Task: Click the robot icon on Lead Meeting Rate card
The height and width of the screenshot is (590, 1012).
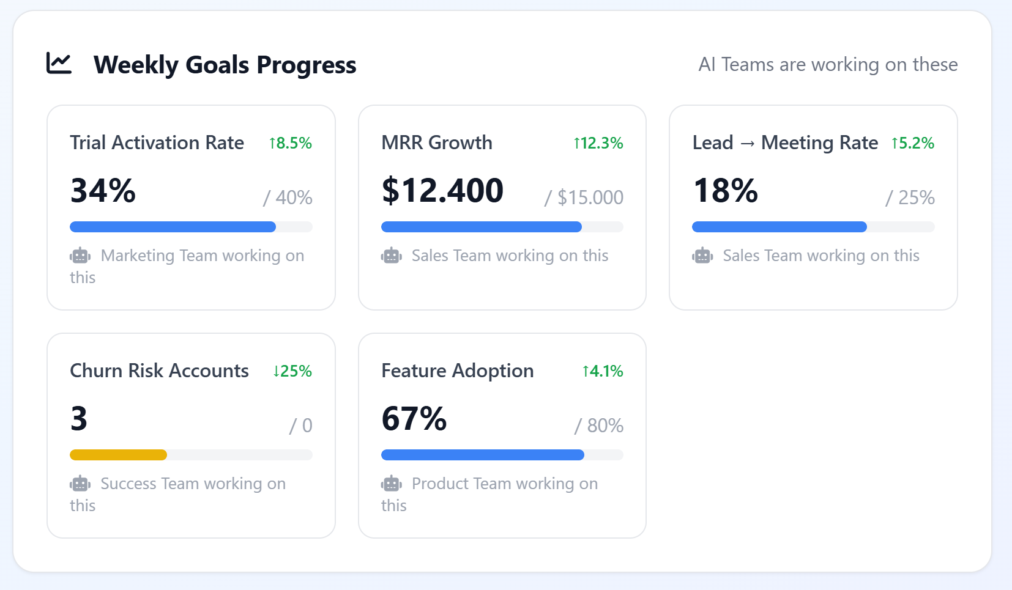Action: [702, 256]
